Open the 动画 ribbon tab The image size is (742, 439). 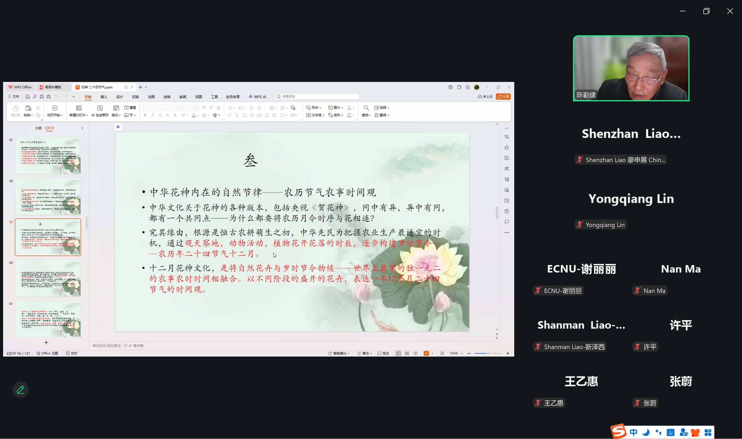click(x=151, y=97)
